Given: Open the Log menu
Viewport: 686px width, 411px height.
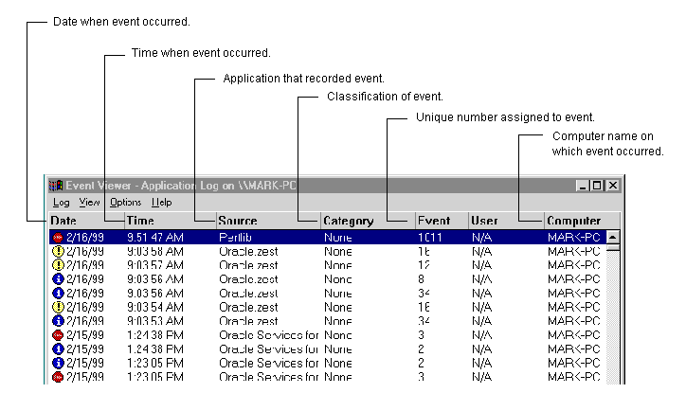Looking at the screenshot, I should tap(61, 203).
